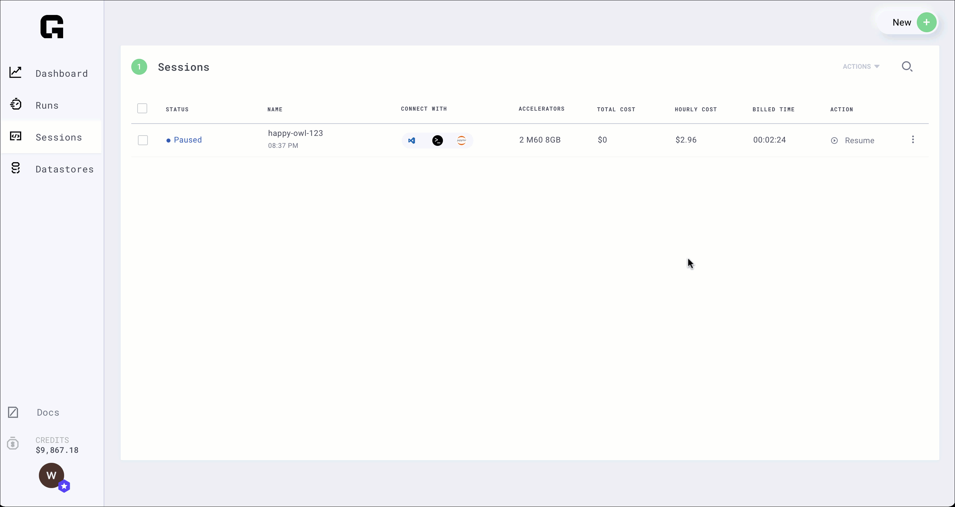Click the Runs stopwatch icon
Viewport: 955px width, 507px height.
(x=16, y=104)
